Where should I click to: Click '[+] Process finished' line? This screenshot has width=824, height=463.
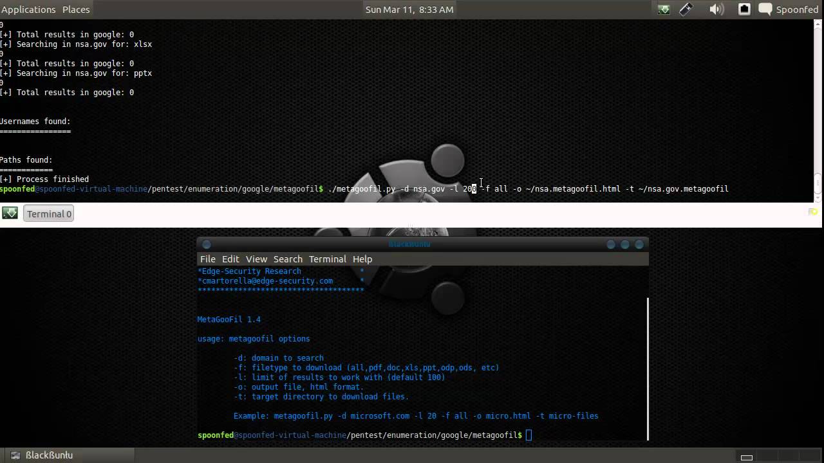click(x=44, y=179)
